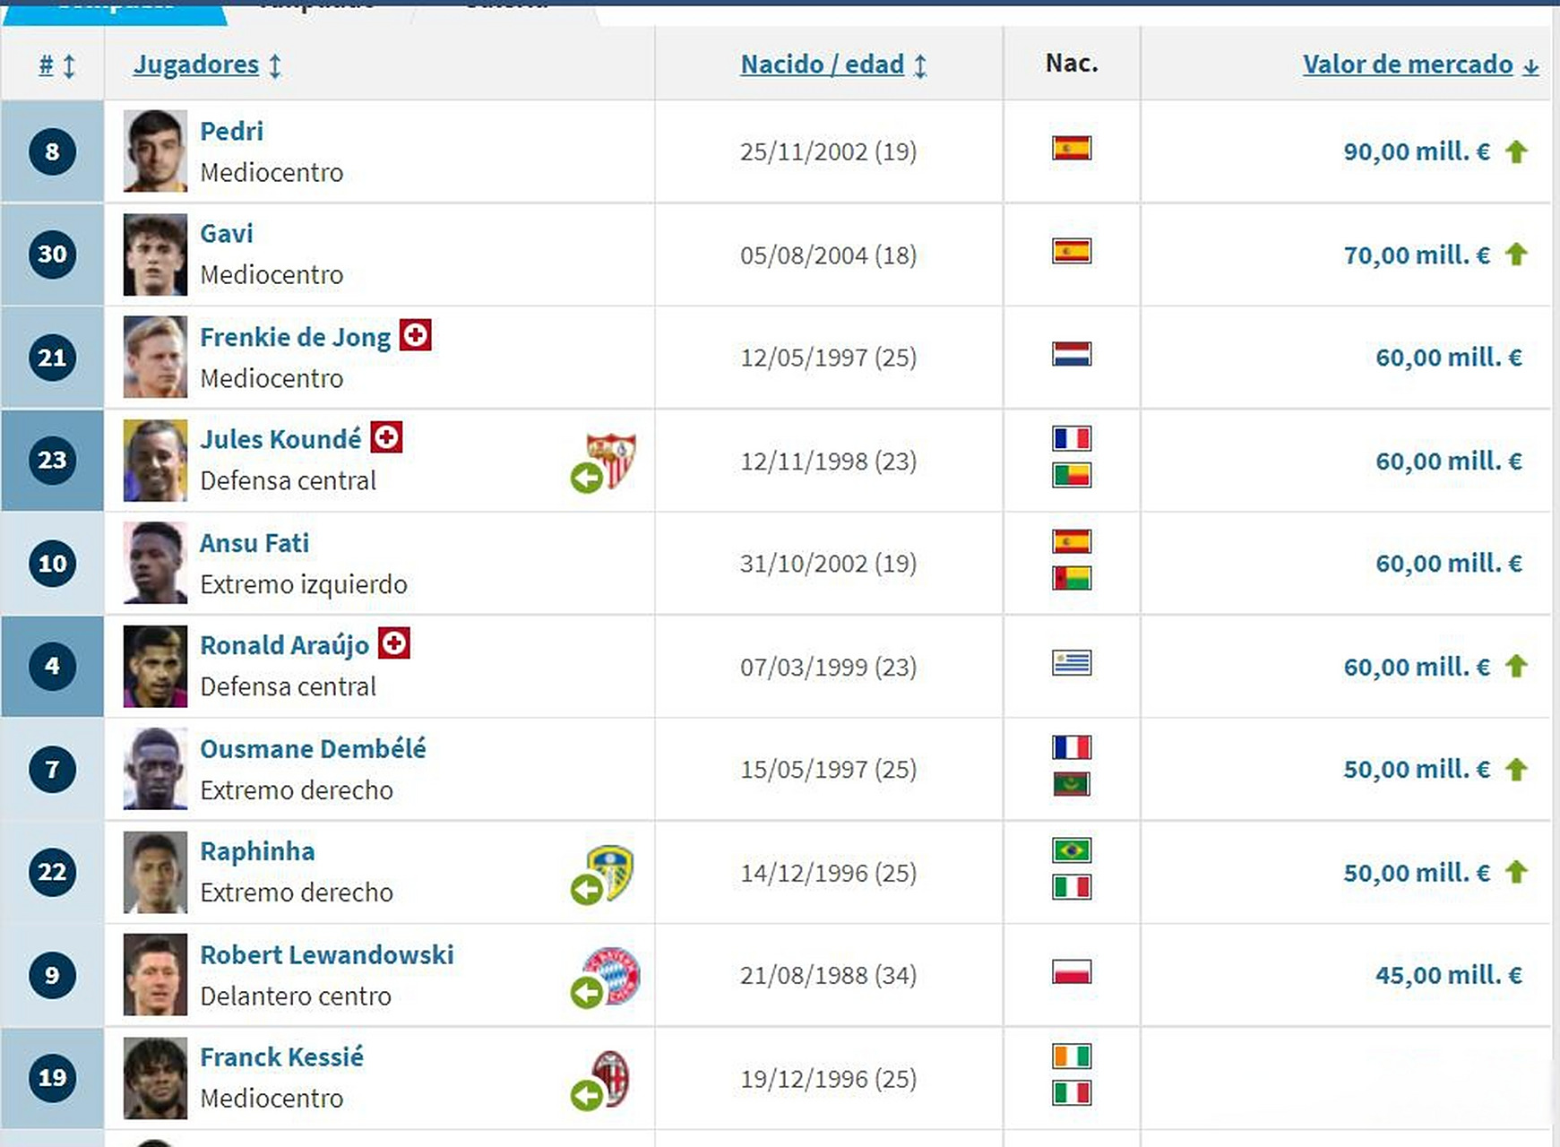This screenshot has height=1147, width=1560.
Task: Click Jules Koundé's red injury icon
Action: click(386, 437)
